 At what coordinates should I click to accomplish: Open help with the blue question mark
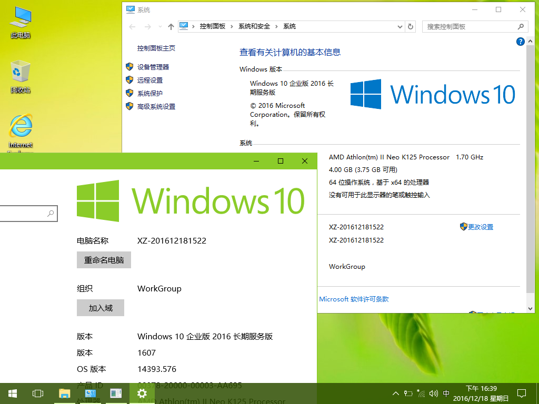[x=521, y=42]
